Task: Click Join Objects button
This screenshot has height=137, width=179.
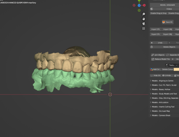Action: (x=158, y=55)
